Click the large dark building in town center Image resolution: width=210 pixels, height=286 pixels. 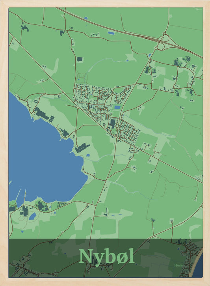pos(112,123)
